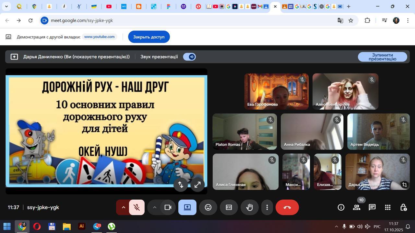Switch to the YouTube browser tab
415x233 pixels.
point(109,6)
